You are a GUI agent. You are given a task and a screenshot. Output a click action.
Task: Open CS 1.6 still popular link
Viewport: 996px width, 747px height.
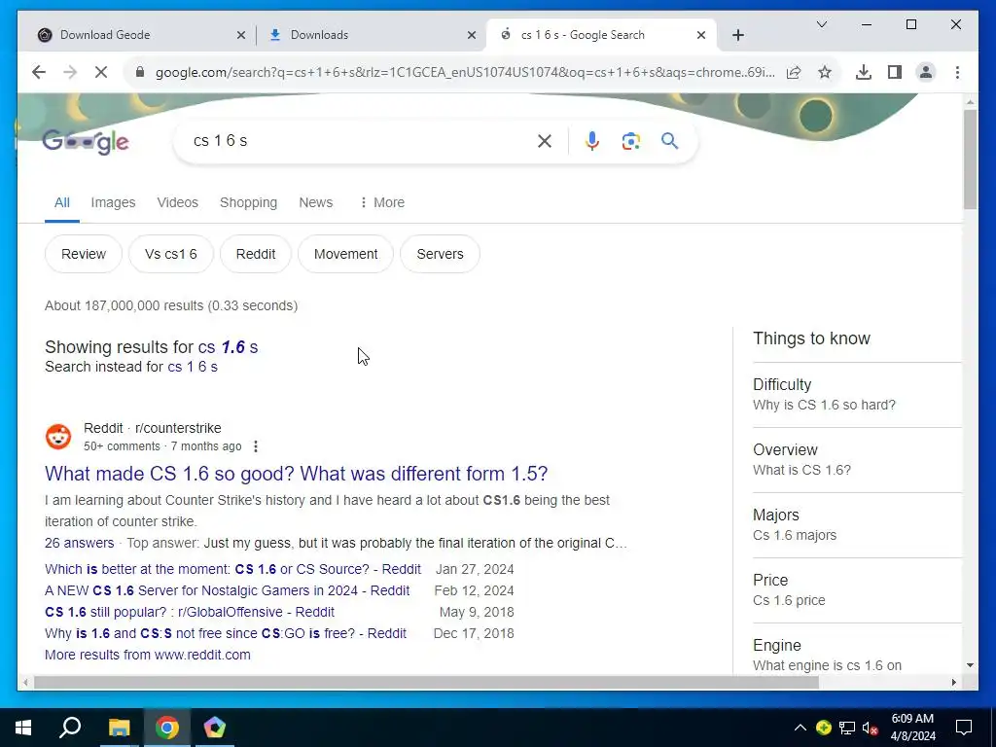[190, 613]
